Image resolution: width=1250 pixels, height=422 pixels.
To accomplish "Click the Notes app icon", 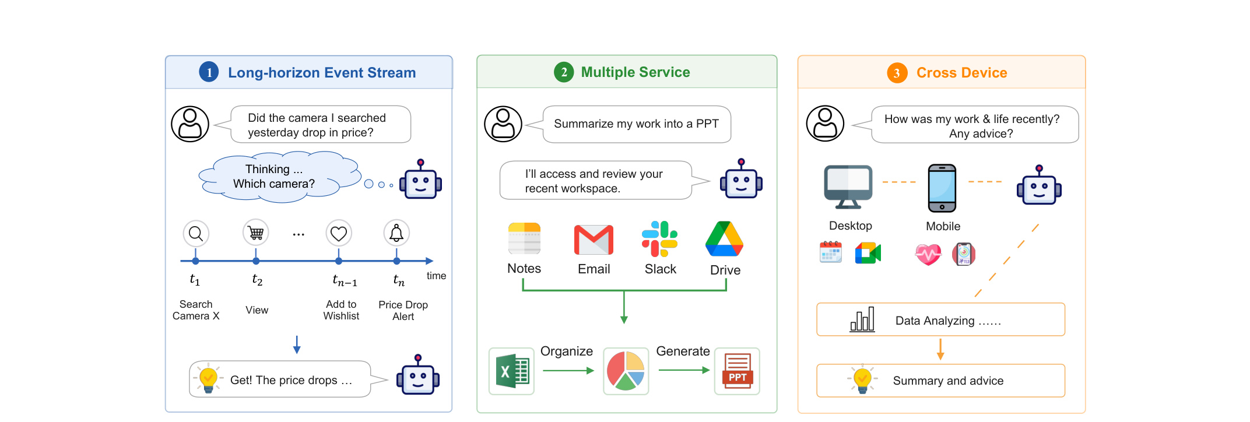I will tap(524, 238).
